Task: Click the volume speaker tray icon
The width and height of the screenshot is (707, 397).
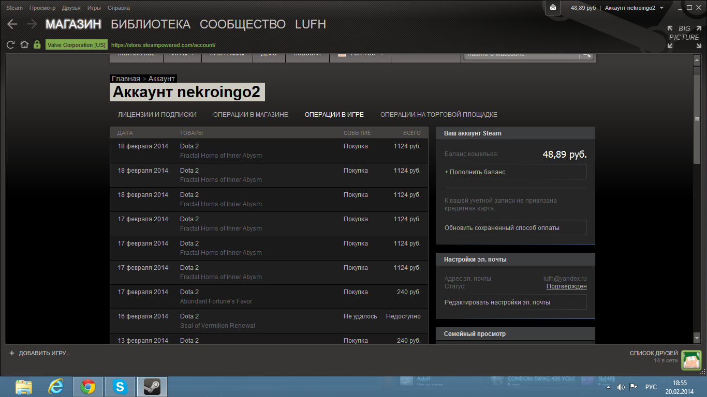Action: [621, 387]
